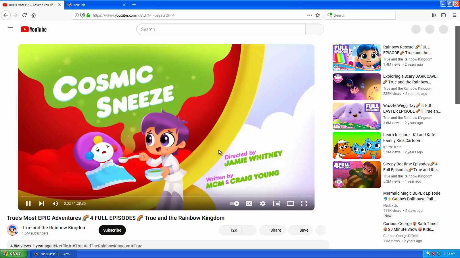Open Sleepy Bedtime Episodes thumbnail
Screen dimensions: 460x258
[x=357, y=175]
